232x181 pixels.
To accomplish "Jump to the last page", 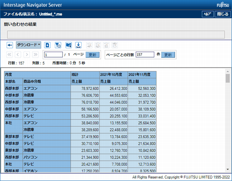I will coord(36,55).
